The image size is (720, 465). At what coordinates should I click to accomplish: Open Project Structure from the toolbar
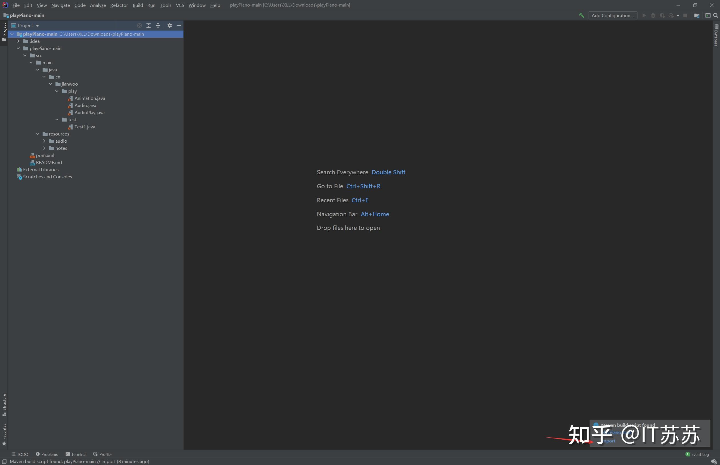pyautogui.click(x=697, y=15)
